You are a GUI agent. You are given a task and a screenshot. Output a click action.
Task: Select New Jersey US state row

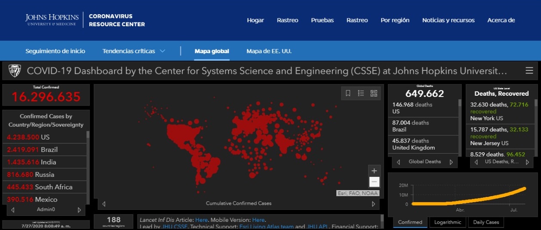point(500,136)
